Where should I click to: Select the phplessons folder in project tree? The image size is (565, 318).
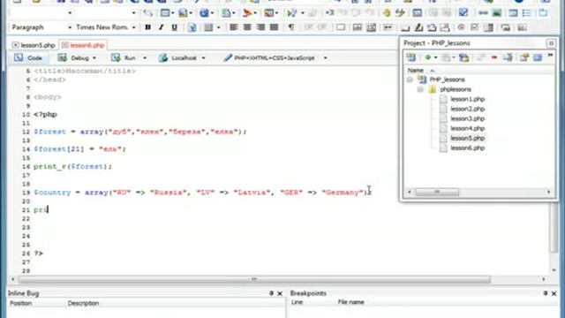tap(456, 89)
